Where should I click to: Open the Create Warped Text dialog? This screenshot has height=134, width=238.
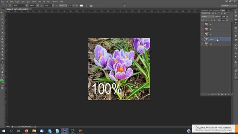coord(86,6)
